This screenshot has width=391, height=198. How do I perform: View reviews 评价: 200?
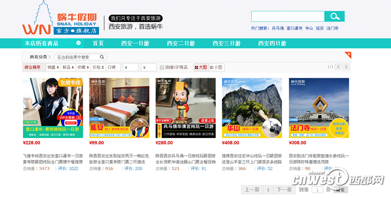(133, 169)
